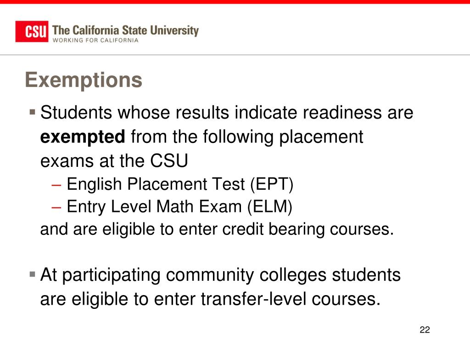Click the first square bullet marker
This screenshot has width=470, height=353.
coord(33,113)
